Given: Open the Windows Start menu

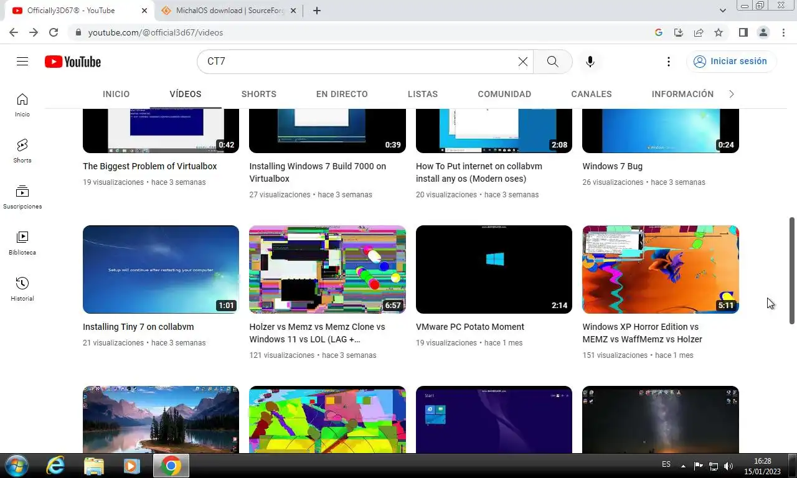Looking at the screenshot, I should 16,466.
